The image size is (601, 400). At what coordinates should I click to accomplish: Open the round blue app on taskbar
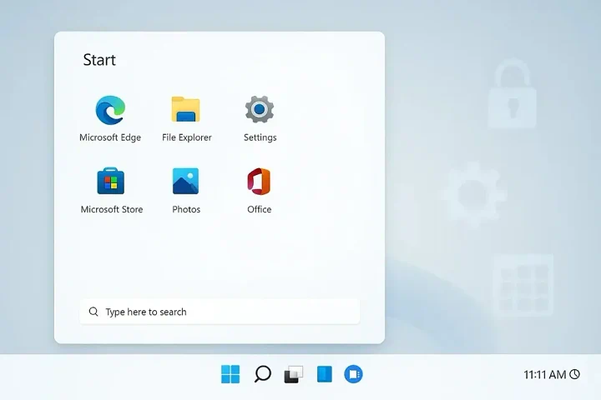click(353, 374)
